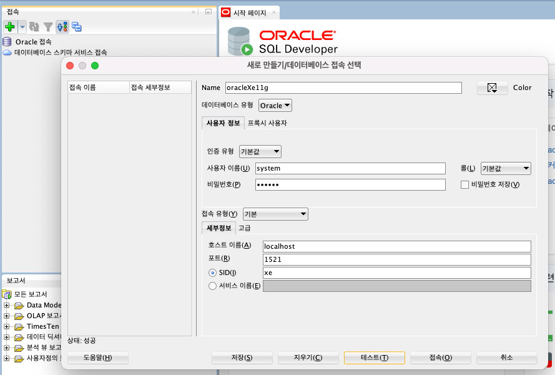
Task: Click the 테스트 button
Action: pyautogui.click(x=375, y=357)
